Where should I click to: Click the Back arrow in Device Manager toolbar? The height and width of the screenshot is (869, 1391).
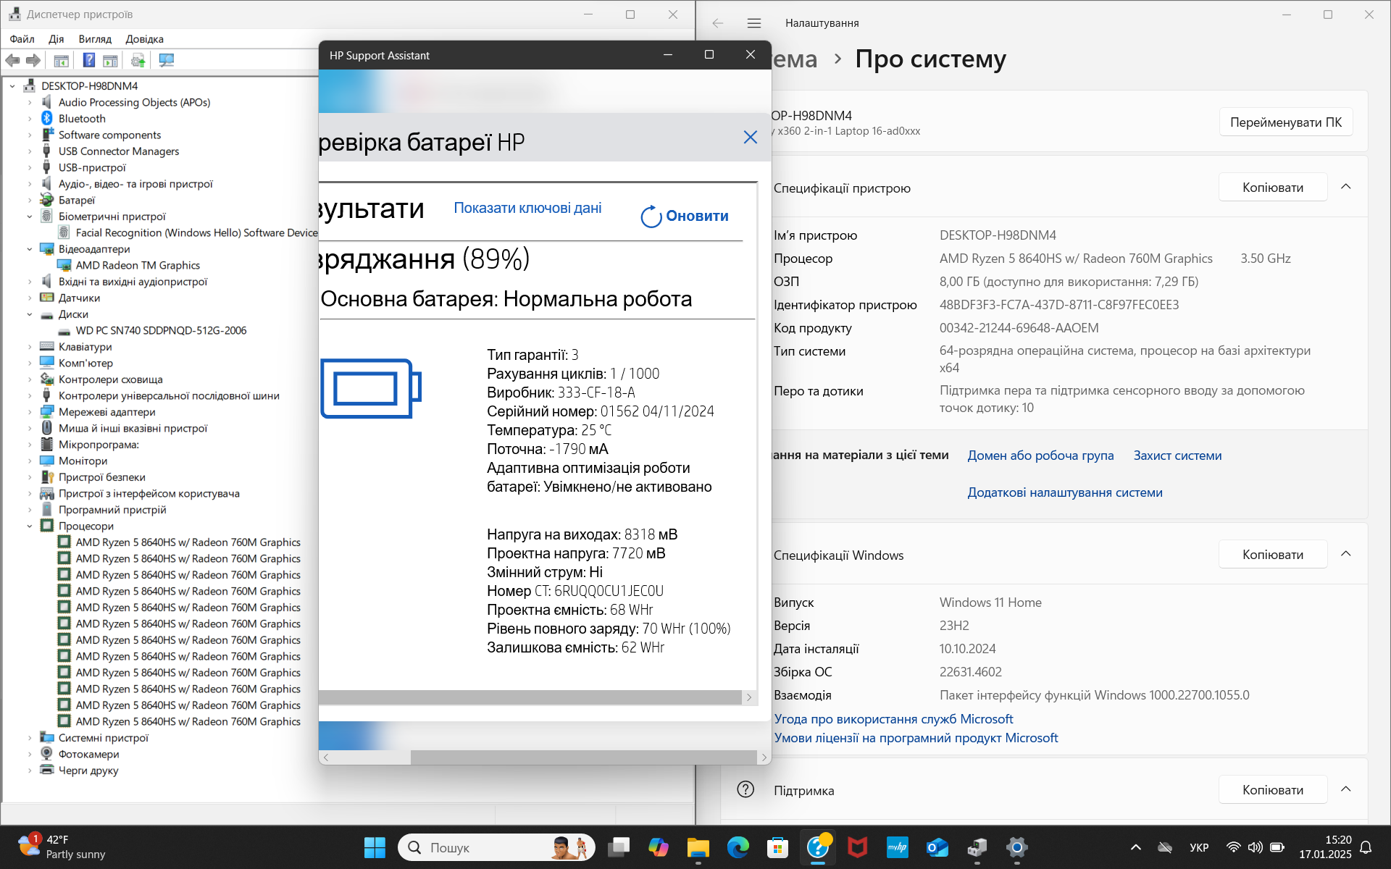pyautogui.click(x=12, y=60)
